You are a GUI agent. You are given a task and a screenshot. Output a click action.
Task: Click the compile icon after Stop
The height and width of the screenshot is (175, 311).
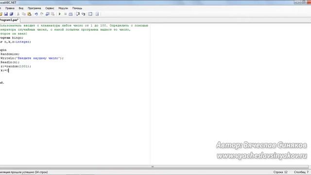click(70, 14)
